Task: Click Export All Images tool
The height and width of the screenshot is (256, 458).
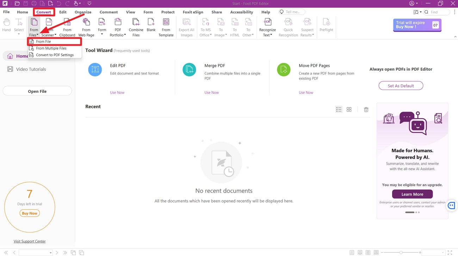Action: click(x=186, y=27)
